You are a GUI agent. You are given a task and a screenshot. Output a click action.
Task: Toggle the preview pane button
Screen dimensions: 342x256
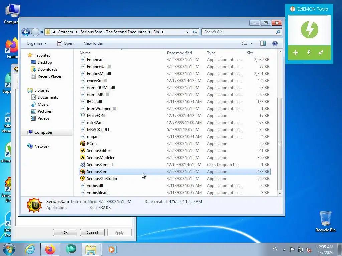pos(263,43)
